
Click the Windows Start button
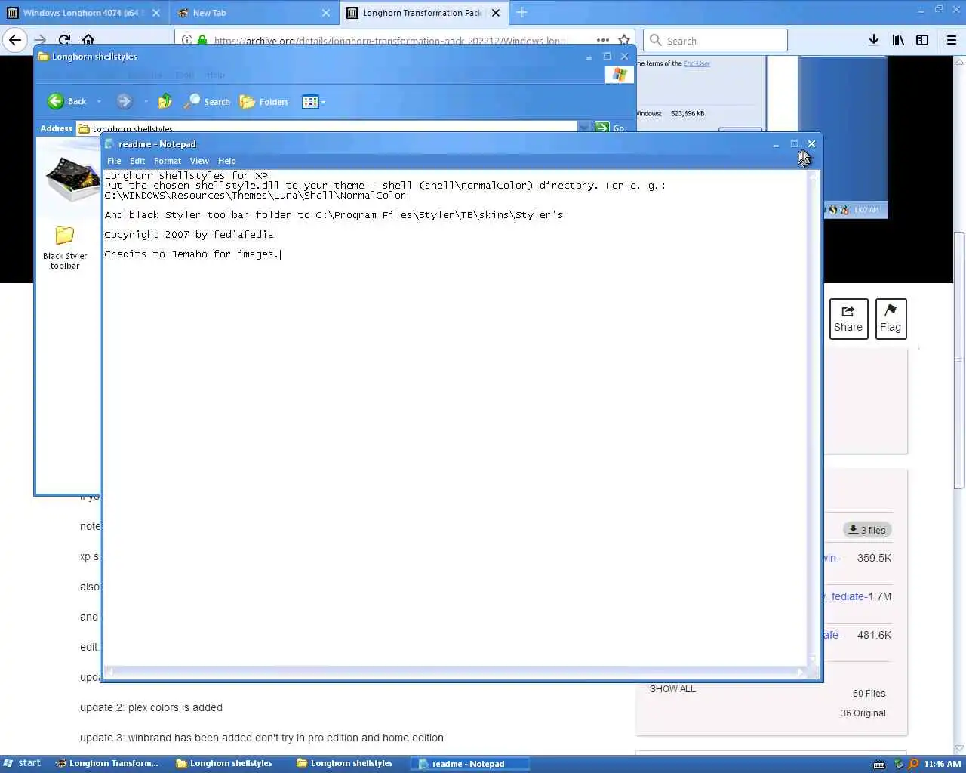(22, 763)
